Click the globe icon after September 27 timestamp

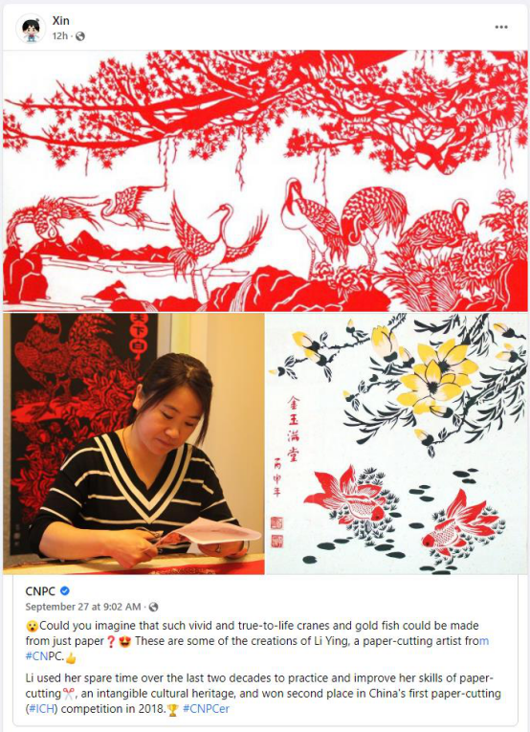tap(153, 607)
